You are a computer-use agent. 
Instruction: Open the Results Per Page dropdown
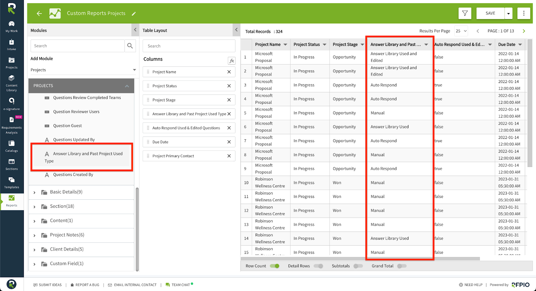pyautogui.click(x=461, y=31)
